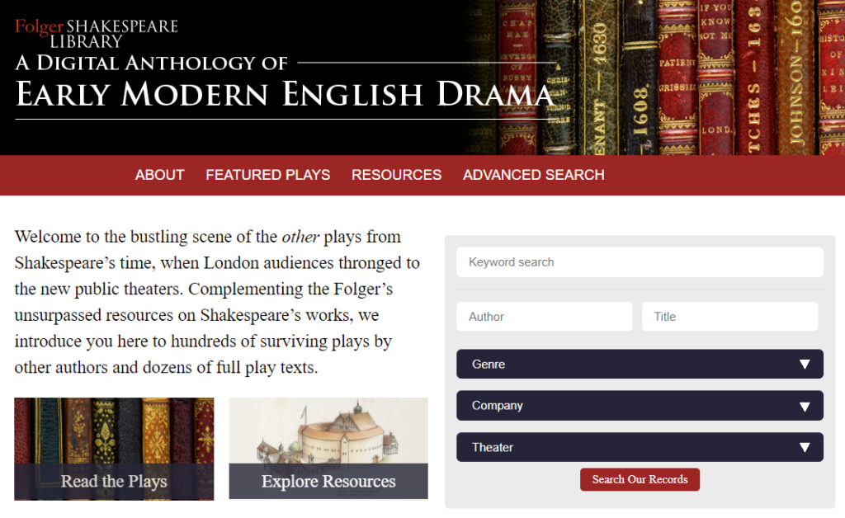Focus the Author input field

pyautogui.click(x=544, y=317)
